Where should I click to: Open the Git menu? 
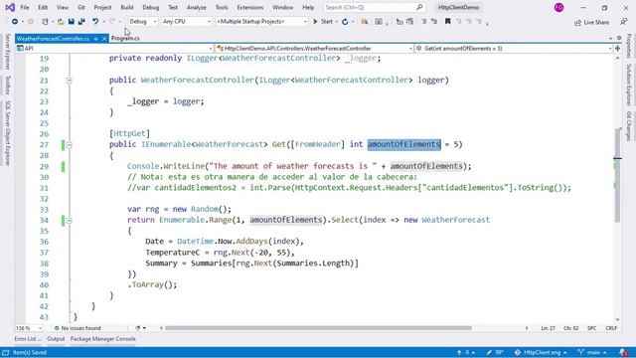click(81, 7)
